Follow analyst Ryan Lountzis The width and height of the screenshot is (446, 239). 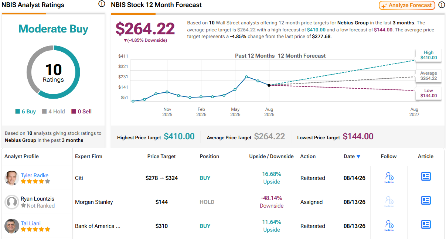point(389,202)
